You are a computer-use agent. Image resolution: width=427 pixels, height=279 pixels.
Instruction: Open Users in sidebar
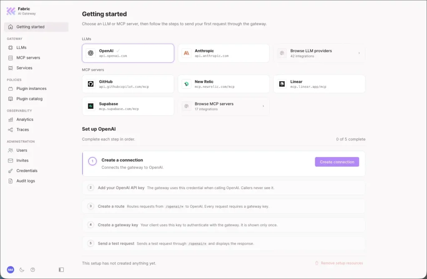point(36,150)
